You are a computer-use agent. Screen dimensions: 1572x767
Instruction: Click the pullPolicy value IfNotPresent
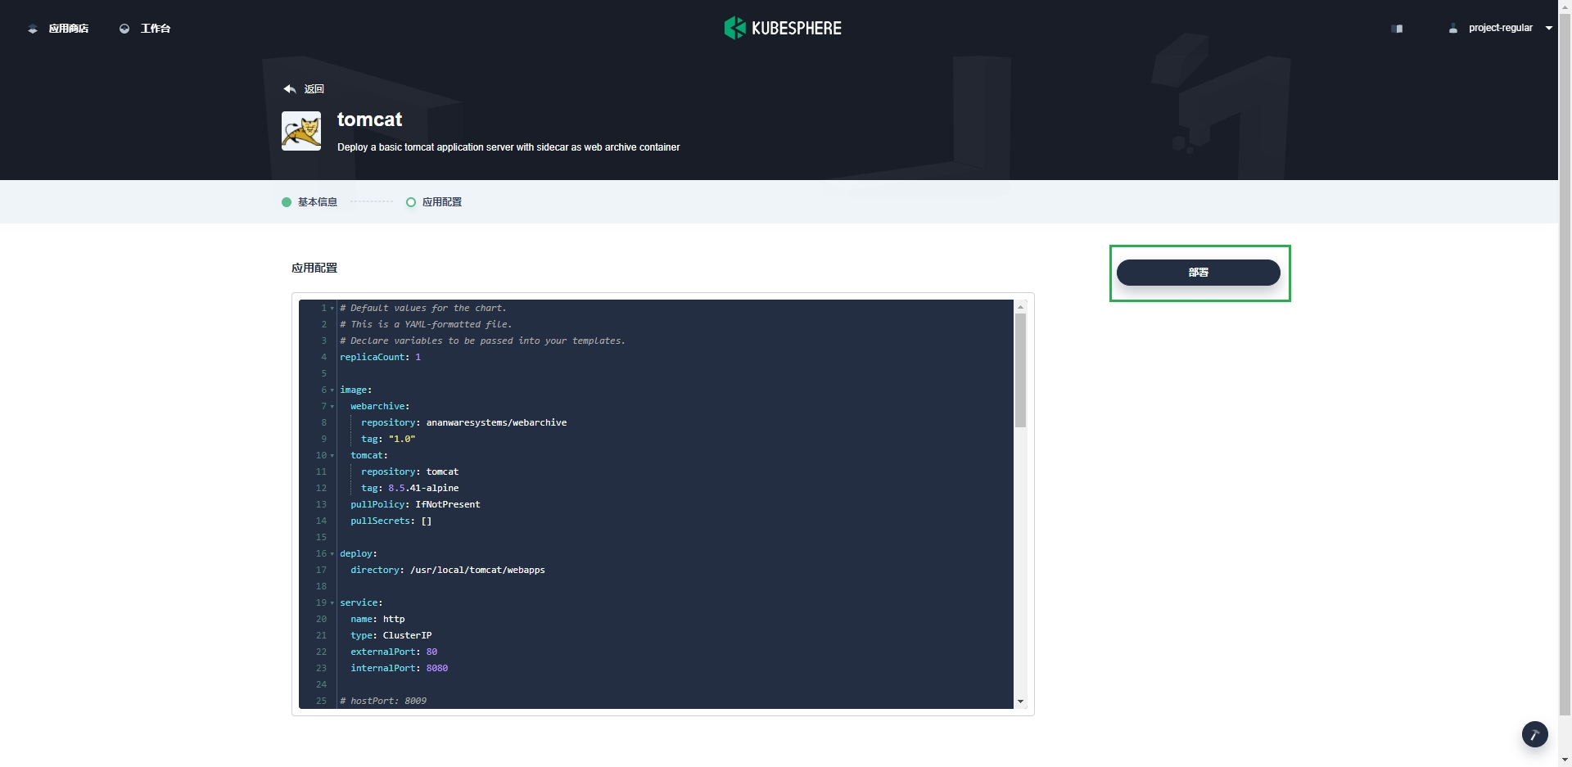coord(447,504)
